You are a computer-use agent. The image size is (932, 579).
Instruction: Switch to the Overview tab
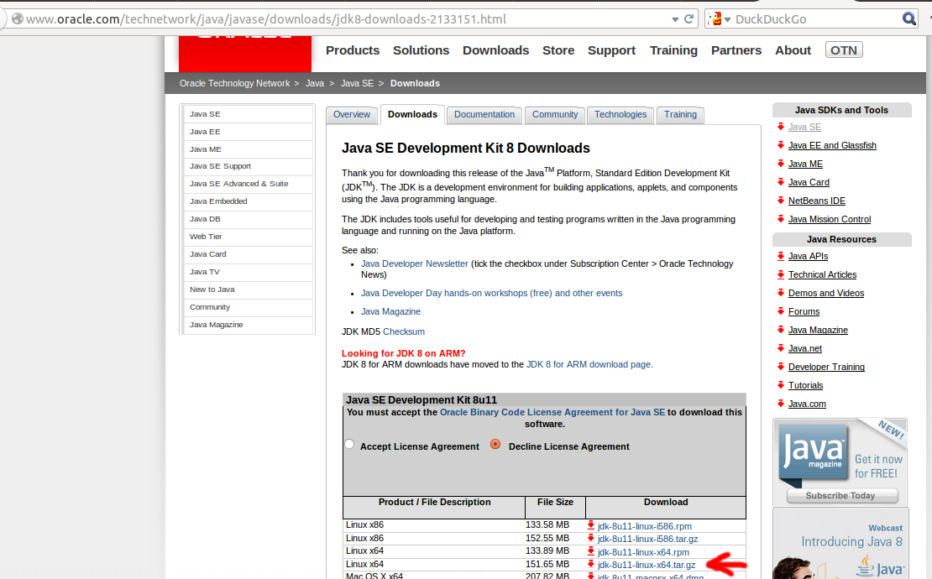351,115
